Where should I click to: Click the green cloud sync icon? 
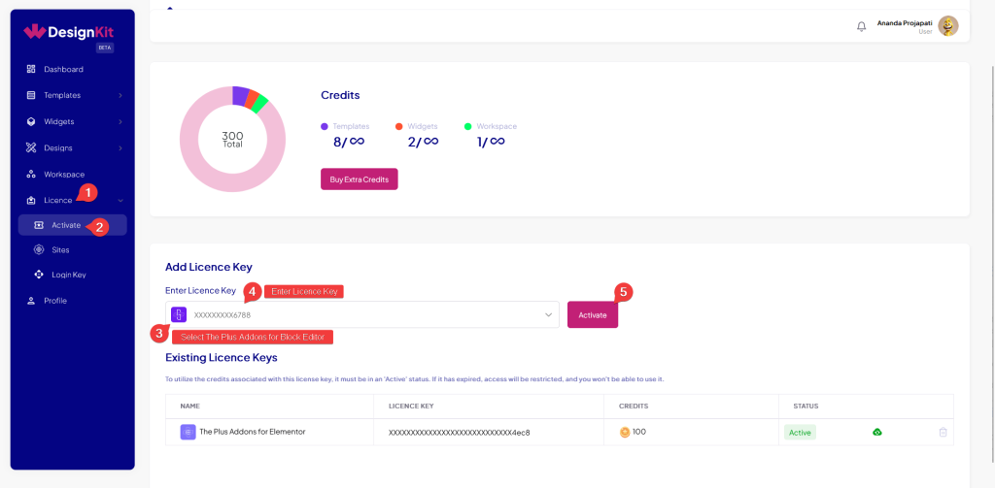(x=877, y=433)
